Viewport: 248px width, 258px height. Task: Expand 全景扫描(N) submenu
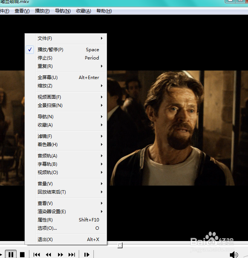pyautogui.click(x=66, y=105)
